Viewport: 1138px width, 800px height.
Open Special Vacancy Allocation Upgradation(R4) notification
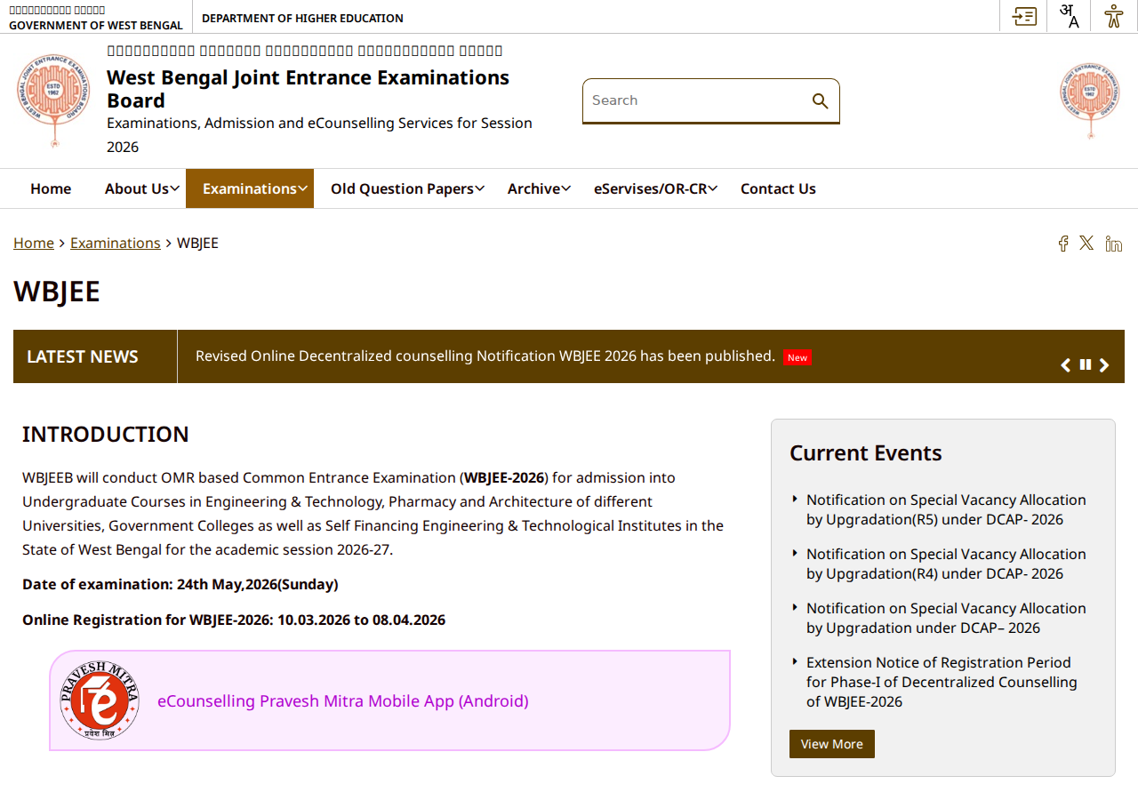point(946,564)
